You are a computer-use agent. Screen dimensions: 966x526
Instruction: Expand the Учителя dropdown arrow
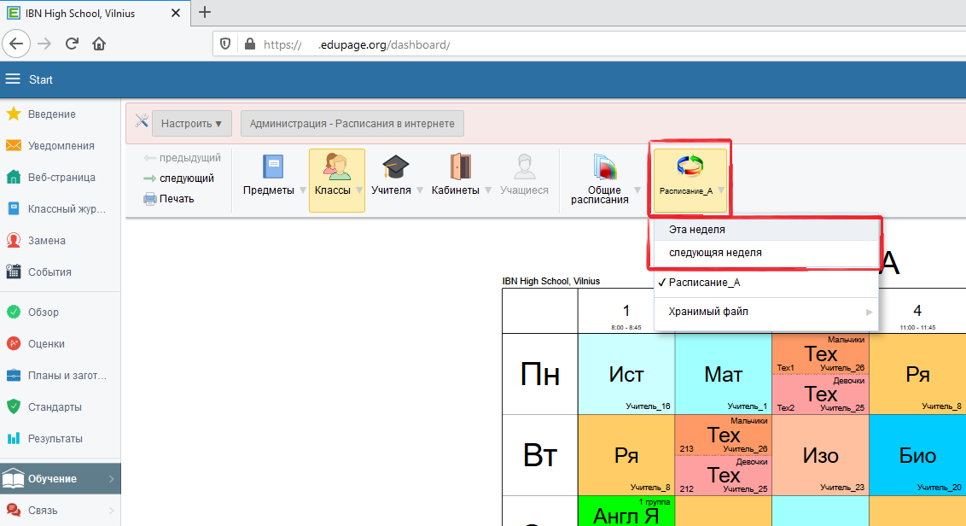click(x=420, y=190)
